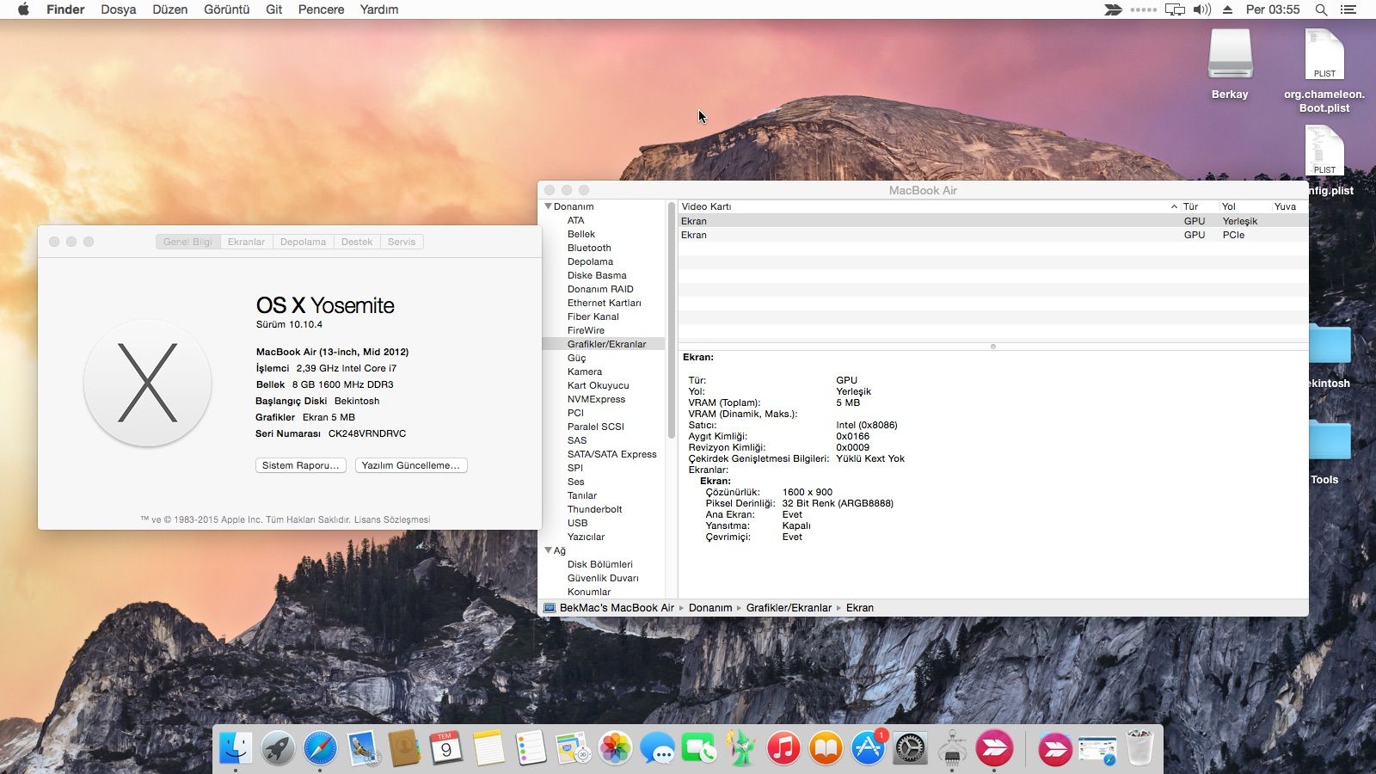Toggle sort arrow on Video Kartı column
The image size is (1376, 774).
pos(1174,206)
